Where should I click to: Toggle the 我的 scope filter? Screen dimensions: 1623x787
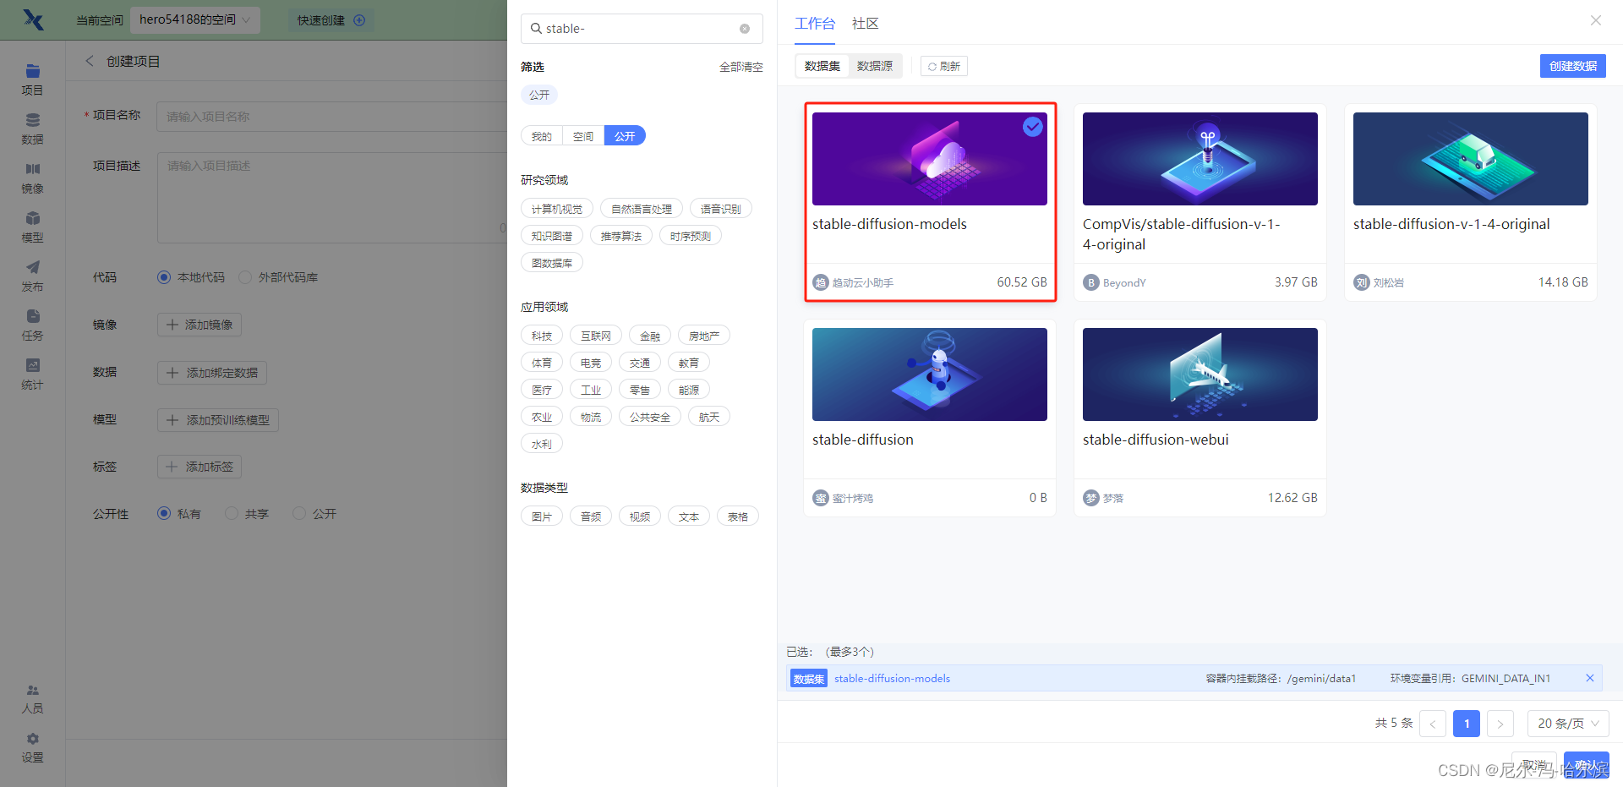(542, 136)
